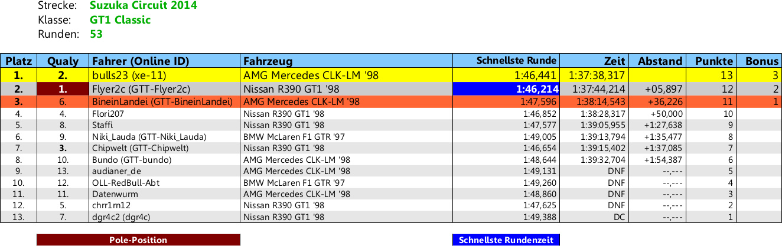Click the Pole-Position legend box
Viewport: 782px width, 246px height.
138,240
